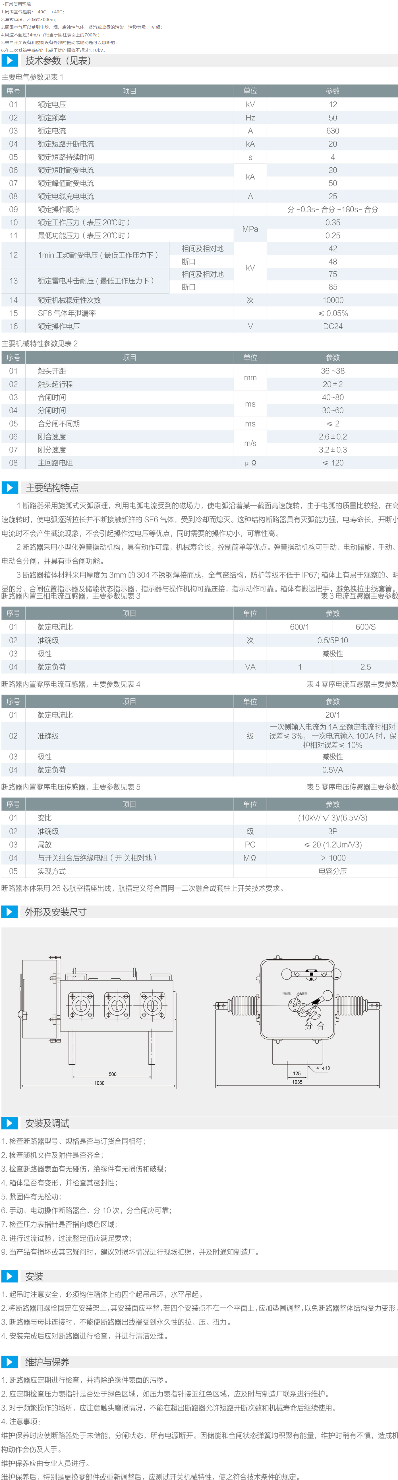398x1480 pixels.
Task: Select the 电容分压 implementation value
Action: coord(333,871)
